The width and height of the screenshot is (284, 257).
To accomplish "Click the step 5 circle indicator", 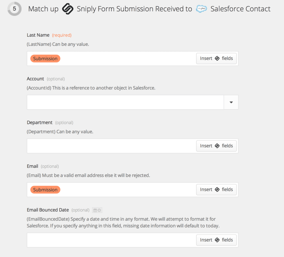I will [x=14, y=9].
